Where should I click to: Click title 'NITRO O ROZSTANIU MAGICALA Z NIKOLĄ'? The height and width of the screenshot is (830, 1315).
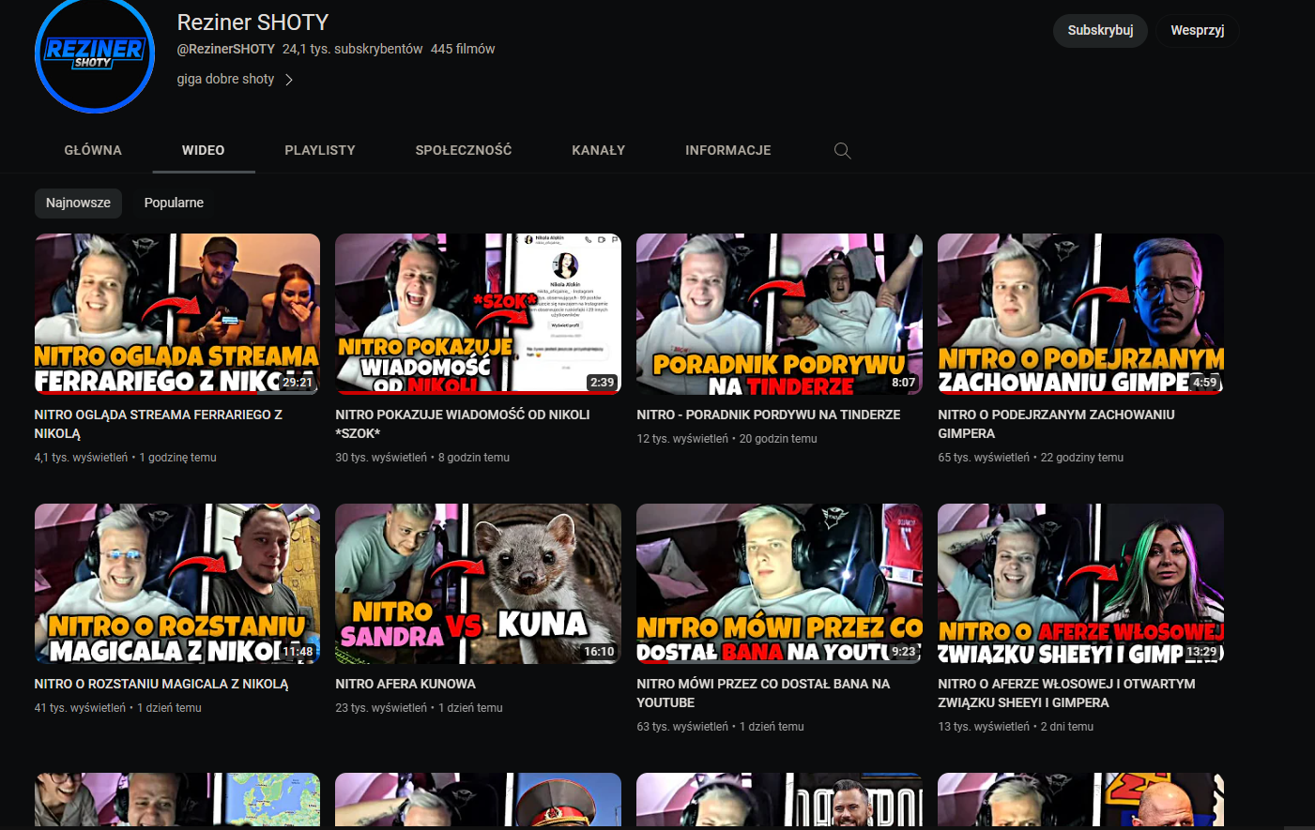pyautogui.click(x=161, y=684)
